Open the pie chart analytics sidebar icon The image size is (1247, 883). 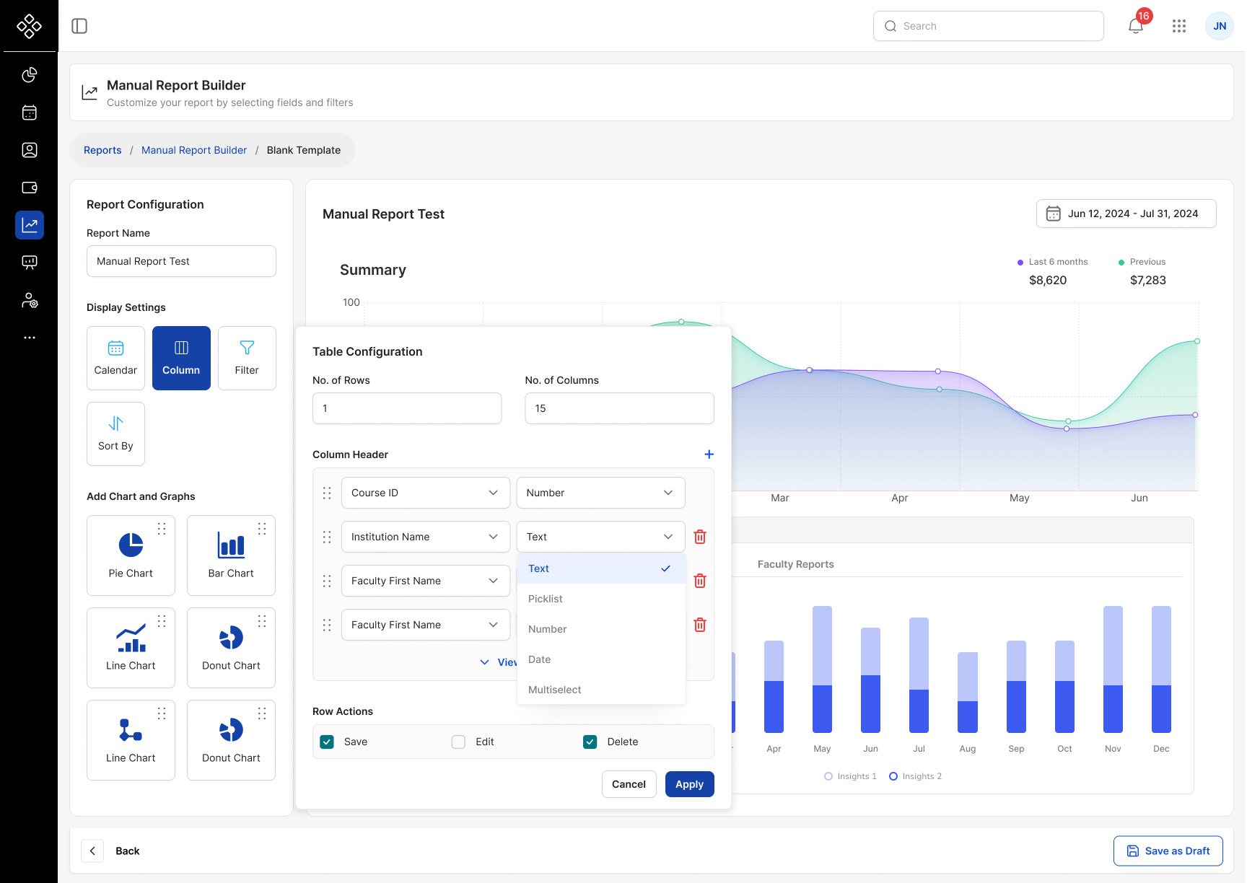tap(30, 75)
